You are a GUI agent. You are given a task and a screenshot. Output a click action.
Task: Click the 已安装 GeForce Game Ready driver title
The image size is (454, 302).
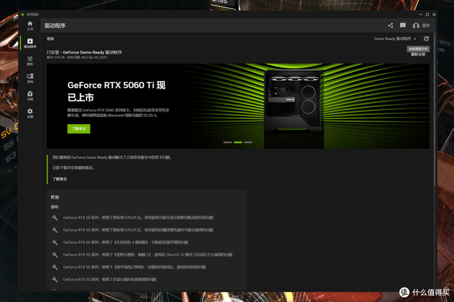point(84,52)
